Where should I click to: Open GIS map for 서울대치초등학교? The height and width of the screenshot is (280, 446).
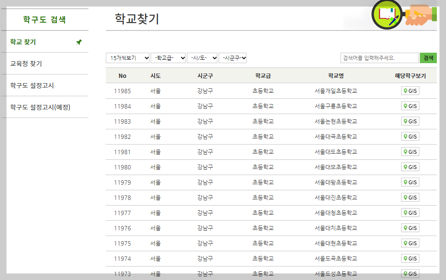click(410, 228)
